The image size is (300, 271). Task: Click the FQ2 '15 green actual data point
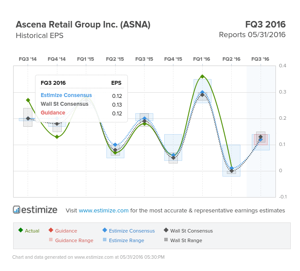pos(115,153)
